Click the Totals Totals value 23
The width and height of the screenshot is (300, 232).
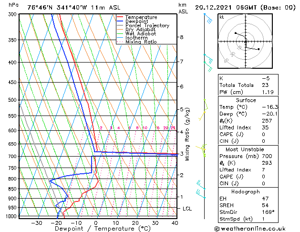[265, 85]
